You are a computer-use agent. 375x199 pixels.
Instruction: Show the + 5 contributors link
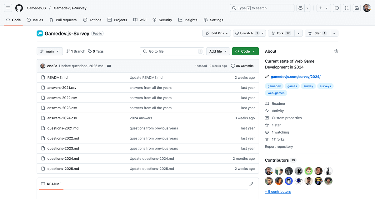coord(278,192)
